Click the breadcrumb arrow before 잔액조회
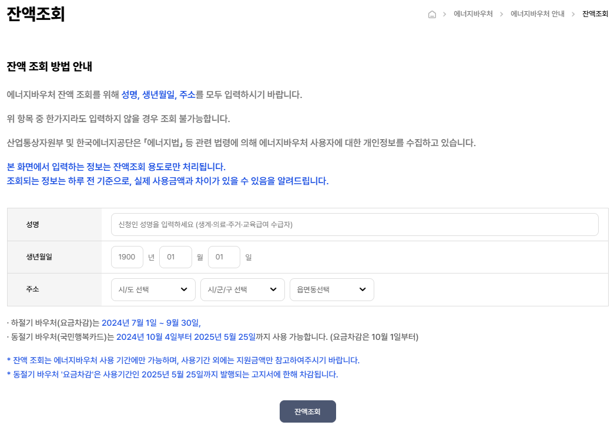 574,14
